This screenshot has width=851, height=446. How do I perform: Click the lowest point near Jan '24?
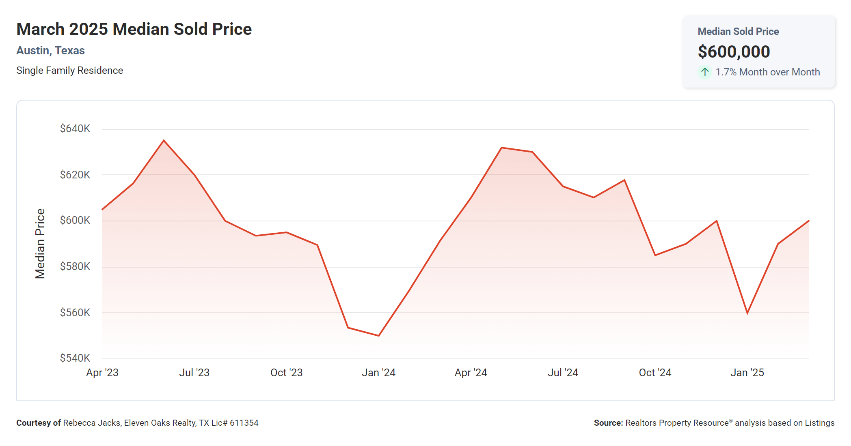[379, 336]
